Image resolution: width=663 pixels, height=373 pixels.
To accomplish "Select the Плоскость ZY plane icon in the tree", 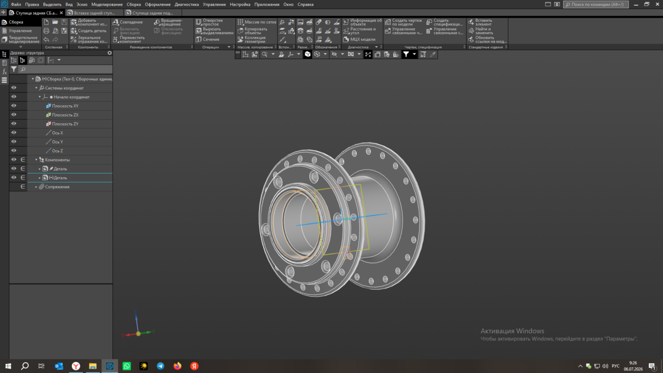I will click(x=48, y=124).
